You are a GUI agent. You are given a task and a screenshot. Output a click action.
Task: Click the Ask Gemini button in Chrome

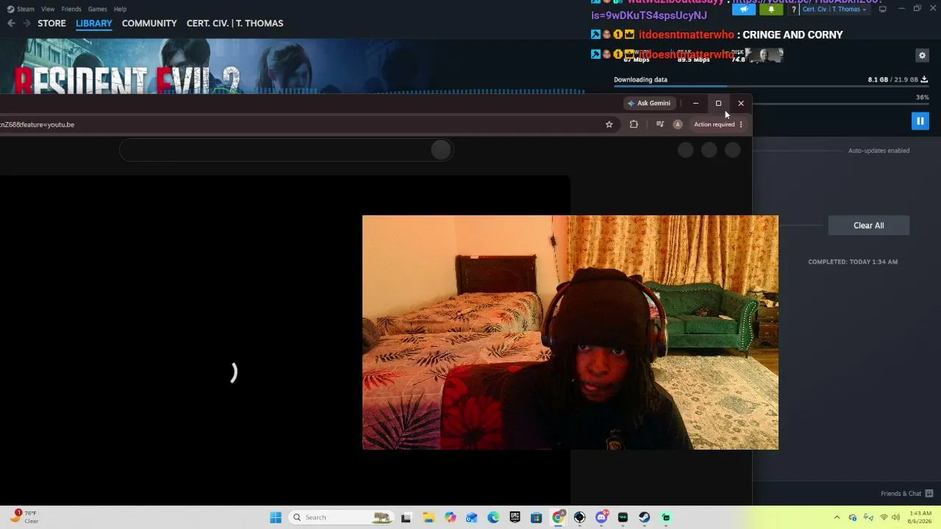648,104
